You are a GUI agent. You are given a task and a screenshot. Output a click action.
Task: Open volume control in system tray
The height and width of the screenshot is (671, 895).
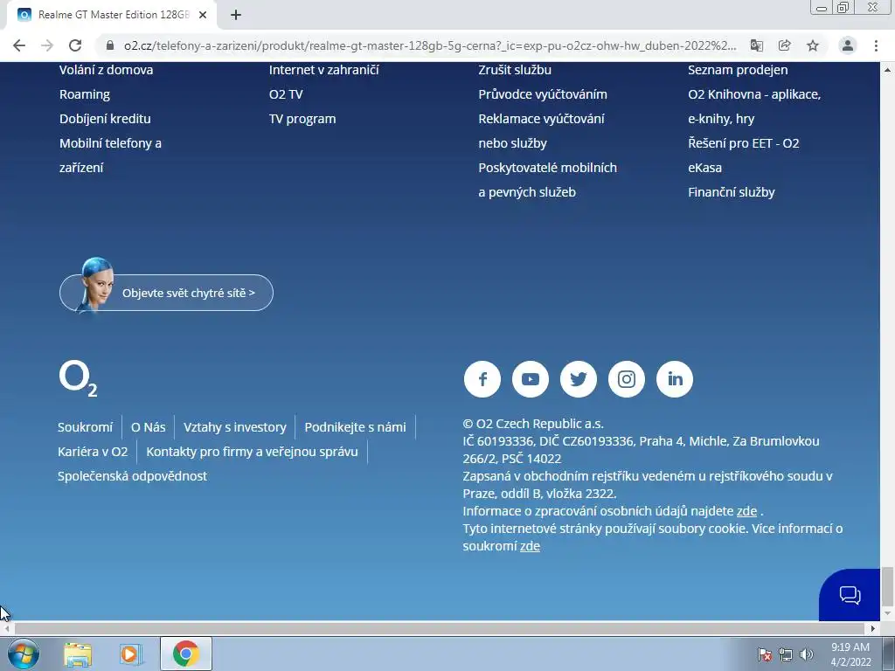[x=807, y=654]
